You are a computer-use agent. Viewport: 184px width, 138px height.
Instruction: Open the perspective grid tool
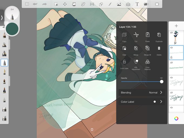coord(128,4)
